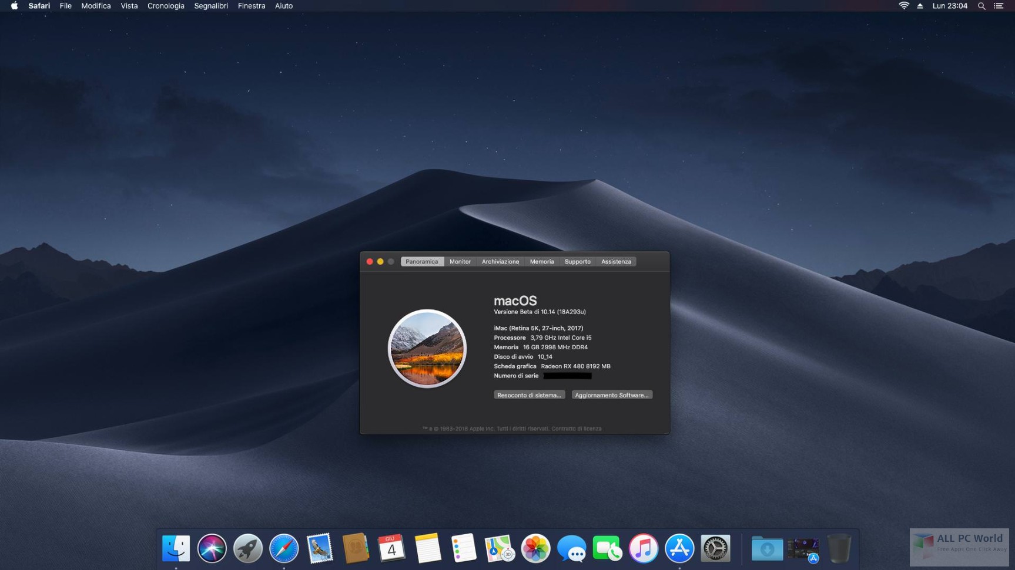Open Maps app in Dock
The image size is (1015, 570).
[500, 549]
